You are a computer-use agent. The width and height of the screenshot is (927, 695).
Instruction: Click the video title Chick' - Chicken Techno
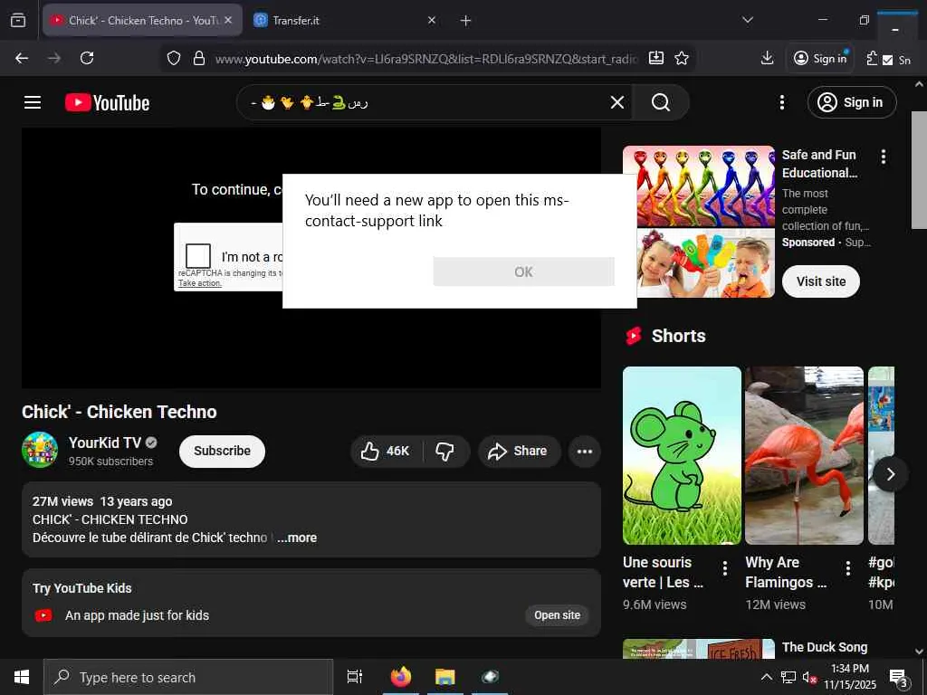[119, 412]
